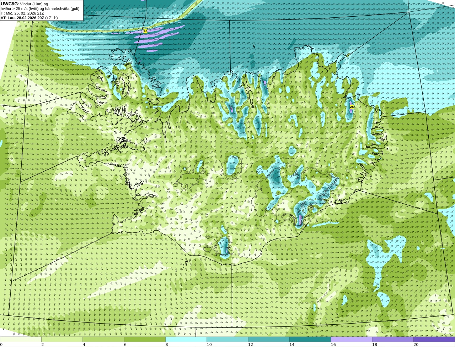Screen dimensions: 455x347
Task: Click the colorbar tick label 6
Action: (125, 345)
